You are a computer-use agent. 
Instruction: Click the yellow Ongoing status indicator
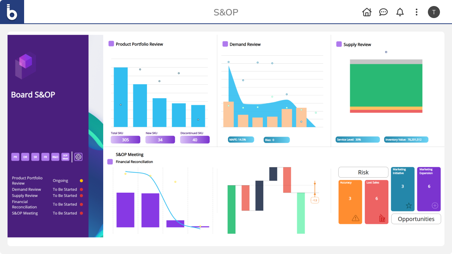tap(81, 181)
